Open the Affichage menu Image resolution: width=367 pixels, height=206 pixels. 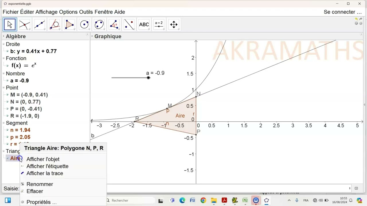click(46, 12)
